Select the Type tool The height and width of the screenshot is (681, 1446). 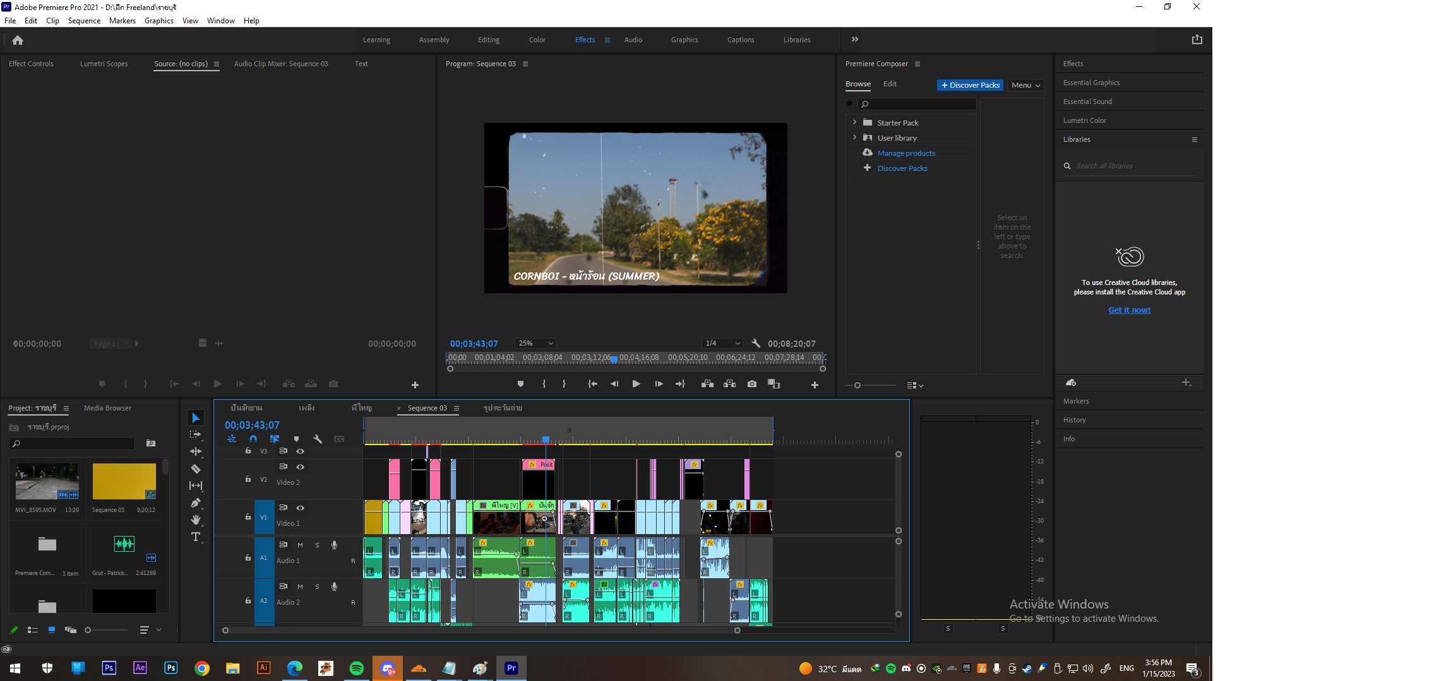pyautogui.click(x=196, y=537)
